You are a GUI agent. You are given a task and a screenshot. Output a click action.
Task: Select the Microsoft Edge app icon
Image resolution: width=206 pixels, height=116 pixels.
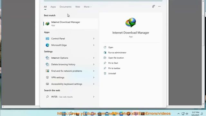[x=47, y=45]
